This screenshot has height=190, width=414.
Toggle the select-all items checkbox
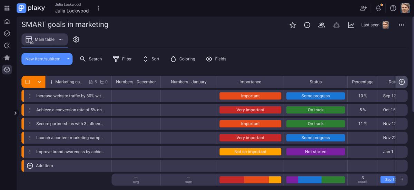28,82
